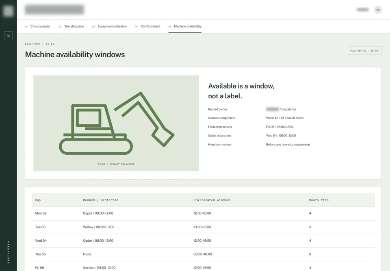The image size is (390, 271).
Task: Click the None booking on Thursday
Action: click(x=87, y=254)
